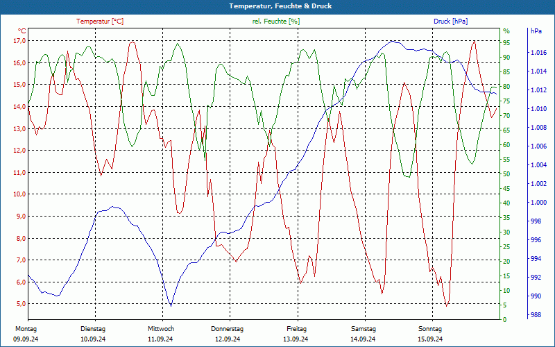Click the '12,0' temperature axis value
Image resolution: width=555 pixels, height=347 pixels.
tap(20, 151)
